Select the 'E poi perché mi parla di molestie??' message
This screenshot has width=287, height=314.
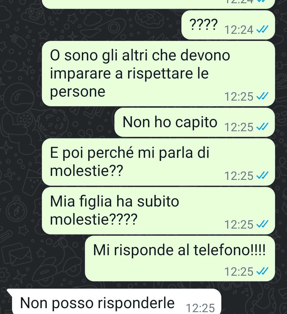158,162
